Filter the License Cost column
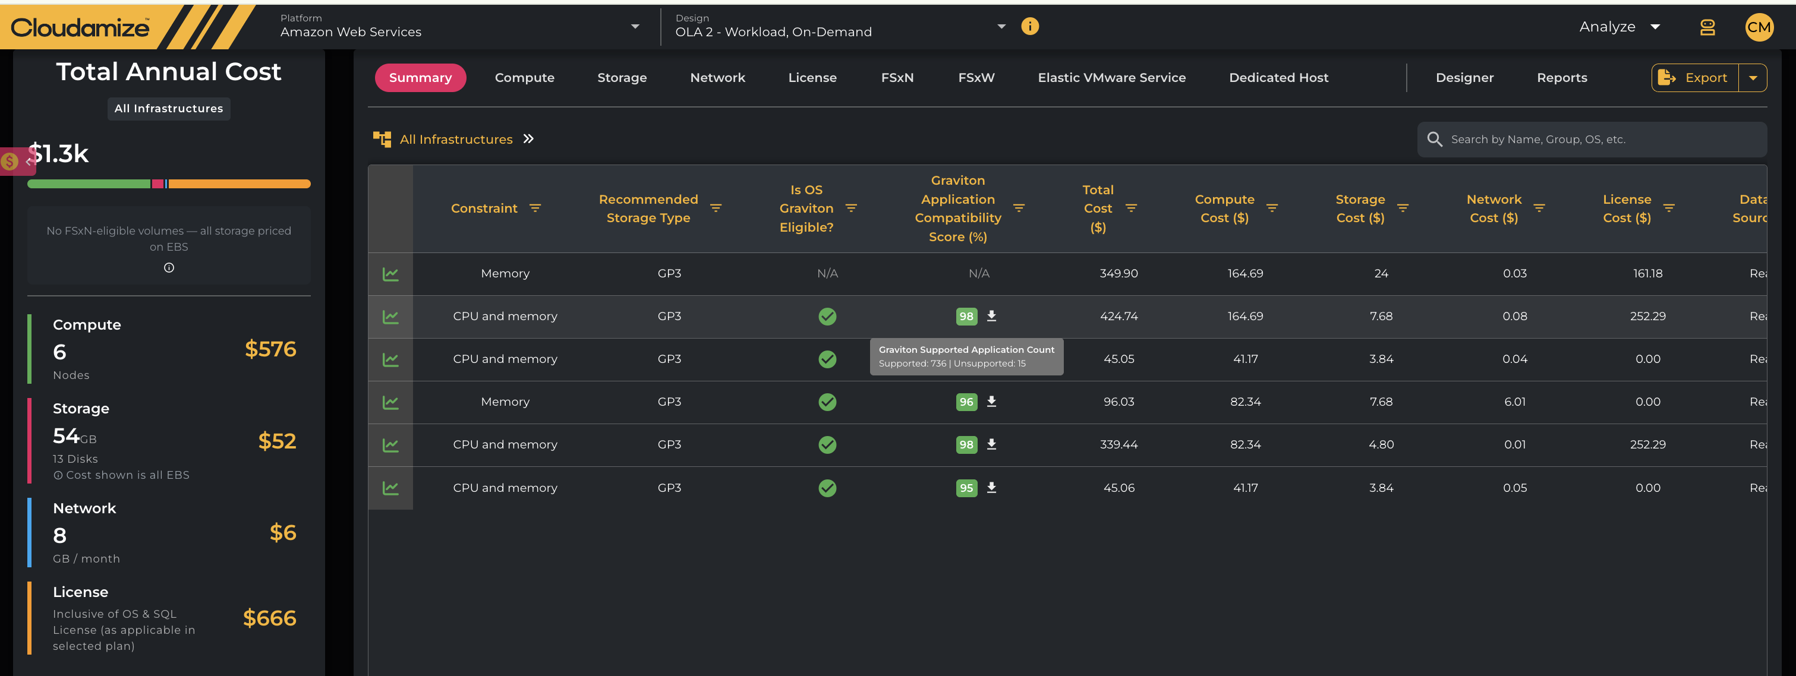Screen dimensions: 1796x676 (x=1668, y=209)
